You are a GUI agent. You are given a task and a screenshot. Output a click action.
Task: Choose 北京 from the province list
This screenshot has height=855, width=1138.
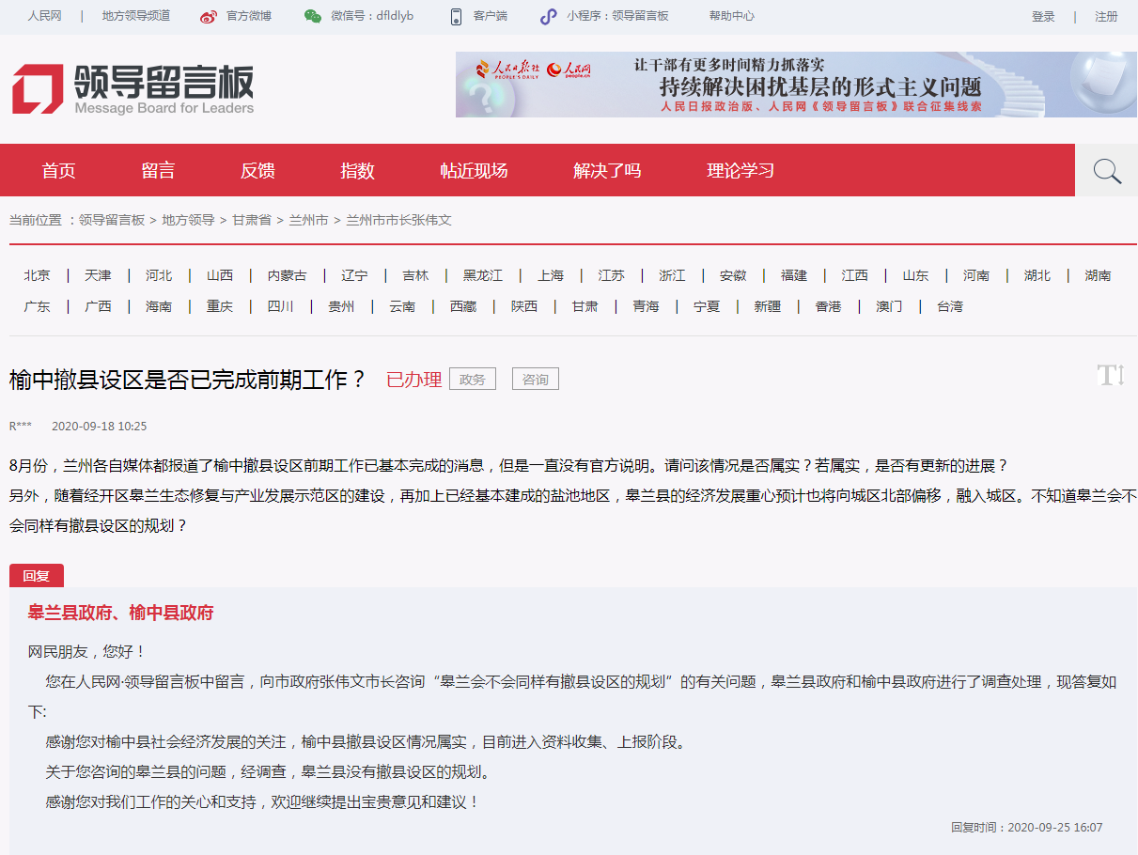coord(38,275)
